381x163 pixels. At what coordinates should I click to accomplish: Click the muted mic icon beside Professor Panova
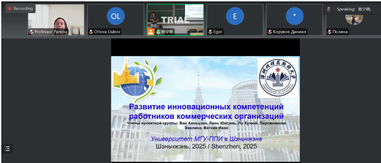coord(31,32)
